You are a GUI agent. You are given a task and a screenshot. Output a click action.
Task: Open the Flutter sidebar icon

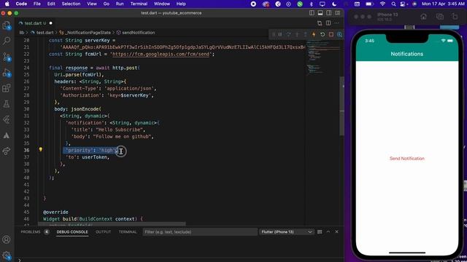[7, 119]
